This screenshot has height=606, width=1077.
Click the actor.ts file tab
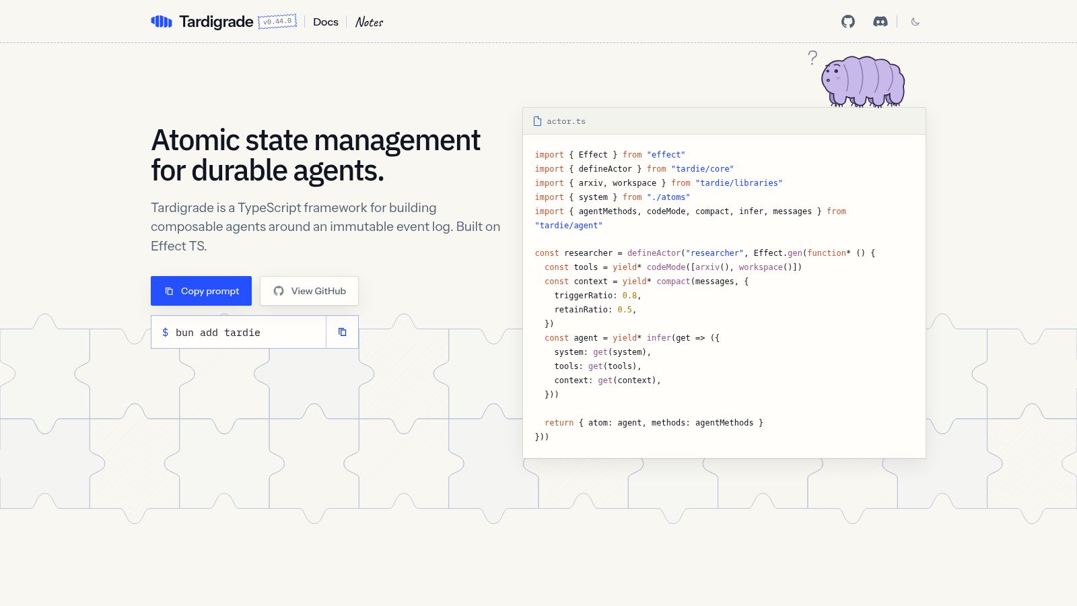click(x=559, y=121)
